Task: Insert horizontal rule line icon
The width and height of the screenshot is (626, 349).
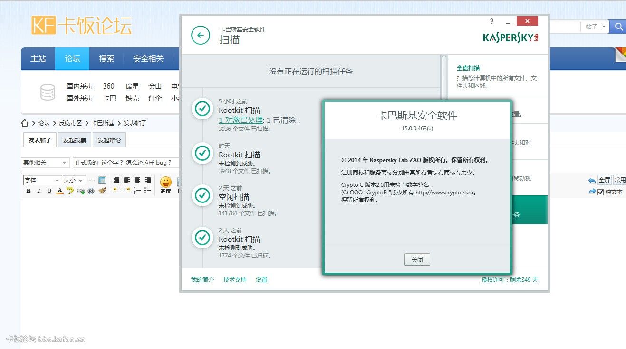Action: click(92, 180)
